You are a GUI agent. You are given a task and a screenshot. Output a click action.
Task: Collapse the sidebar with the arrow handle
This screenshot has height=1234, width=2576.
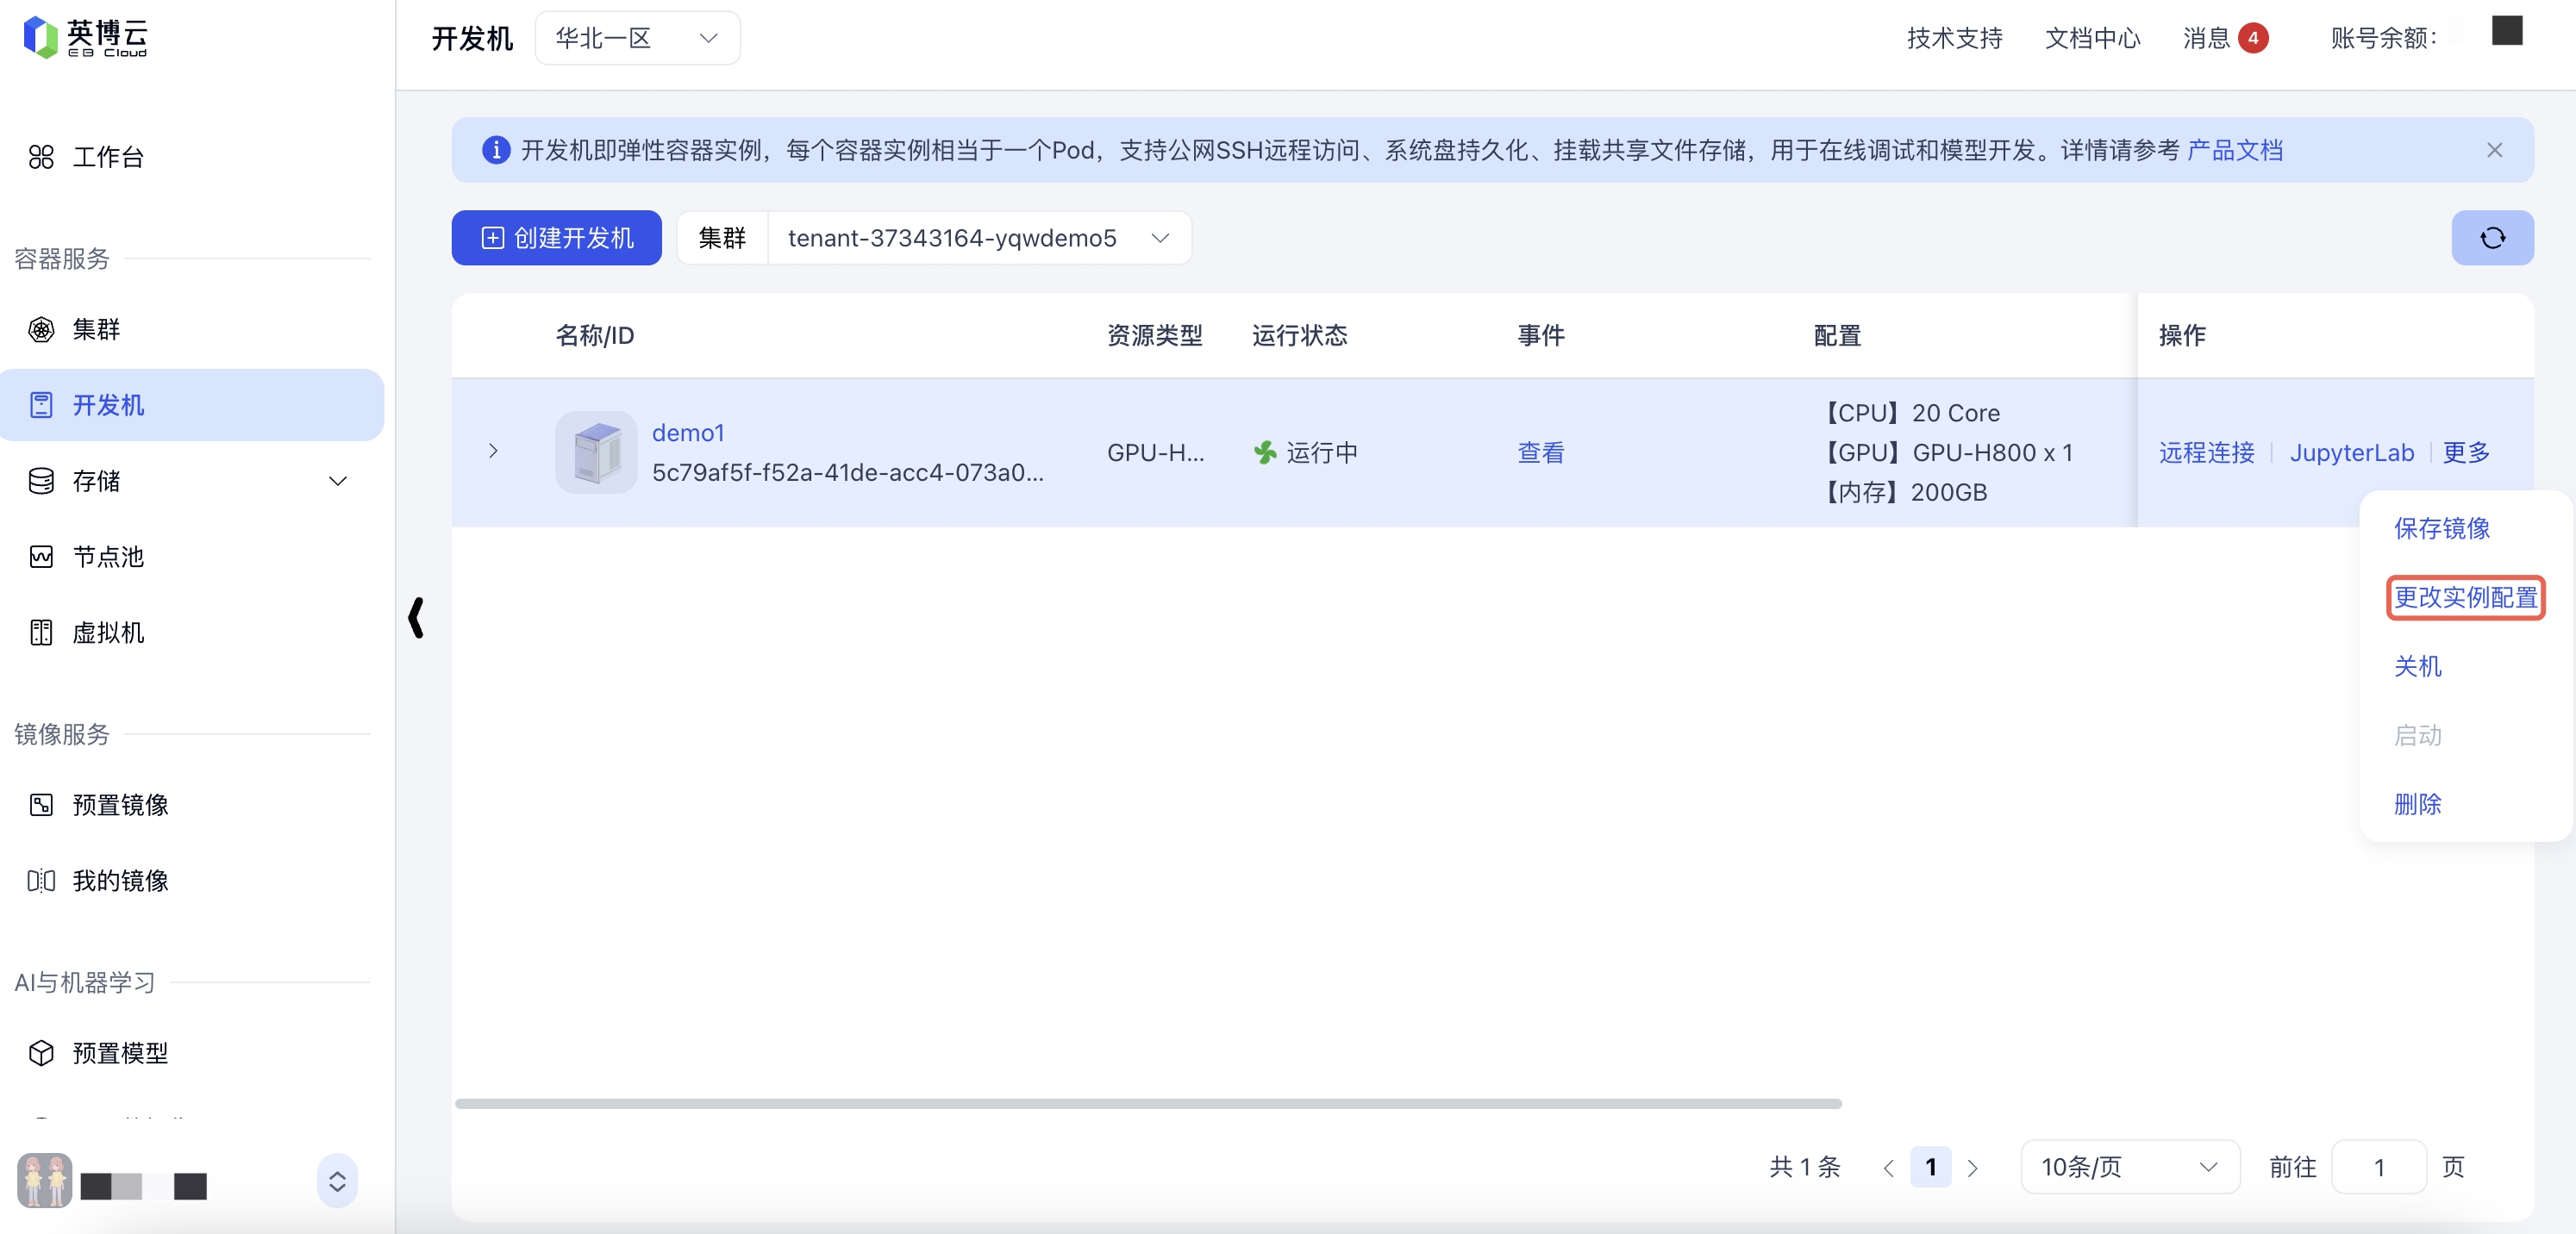(416, 618)
